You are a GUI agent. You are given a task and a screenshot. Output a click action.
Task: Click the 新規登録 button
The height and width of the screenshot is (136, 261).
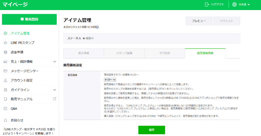[29, 19]
